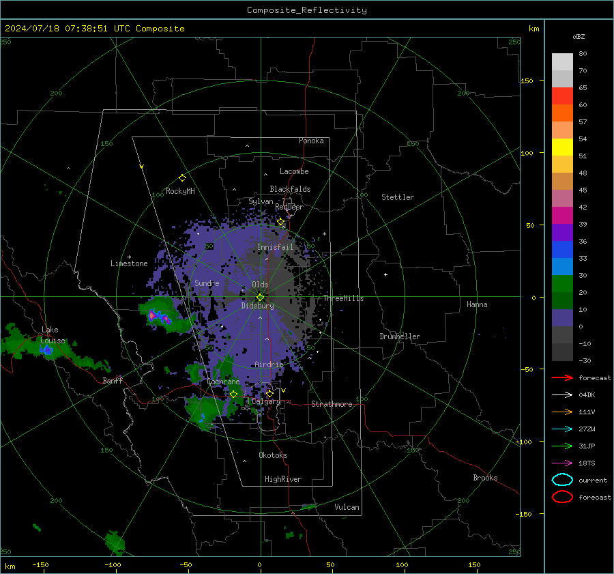614x574 pixels.
Task: Select the green 31JP arrow legend icon
Action: tap(562, 446)
